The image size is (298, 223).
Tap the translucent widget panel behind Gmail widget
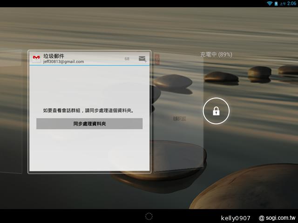pos(178,112)
